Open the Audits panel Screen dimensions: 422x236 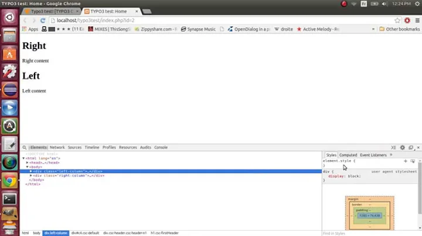coord(145,147)
